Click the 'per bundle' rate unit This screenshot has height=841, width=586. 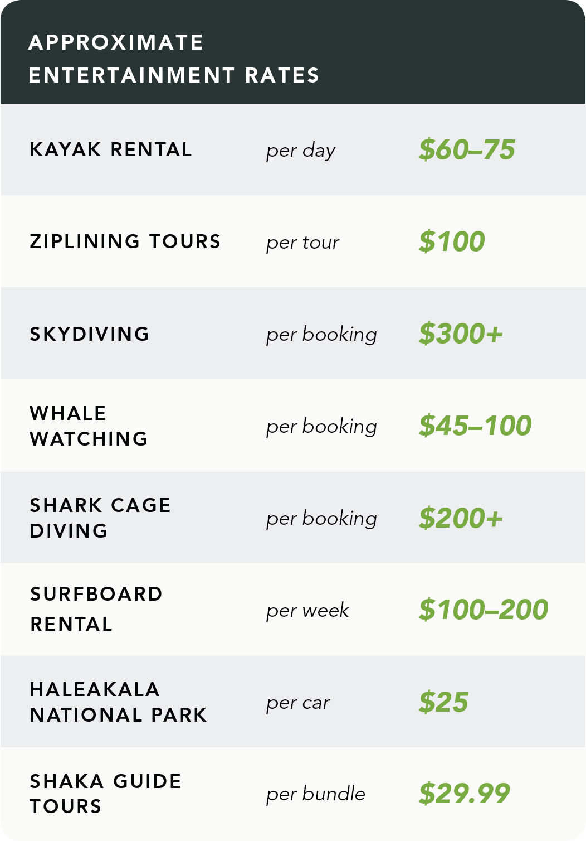click(x=316, y=794)
